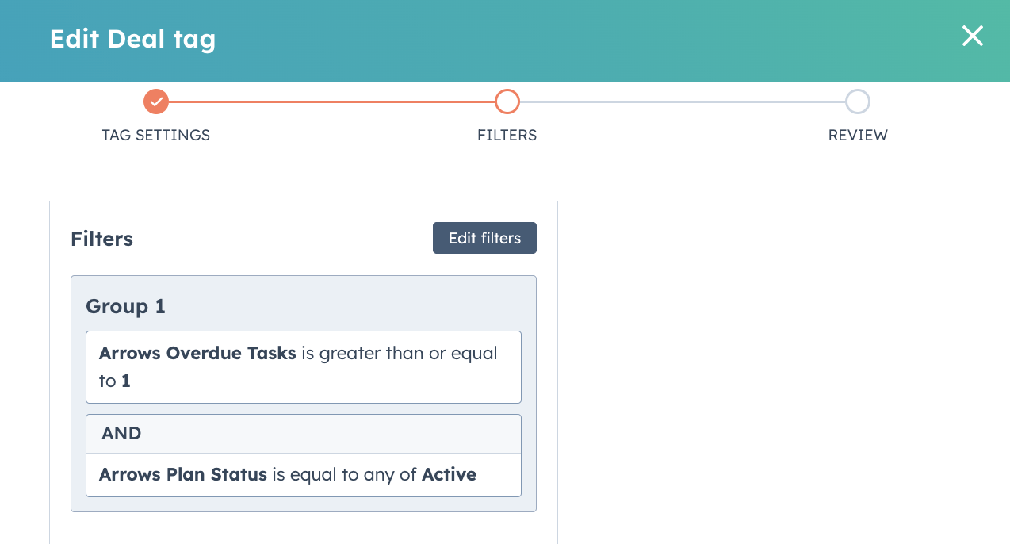Click the gray progress line before Review
Viewport: 1010px width, 544px height.
point(682,102)
